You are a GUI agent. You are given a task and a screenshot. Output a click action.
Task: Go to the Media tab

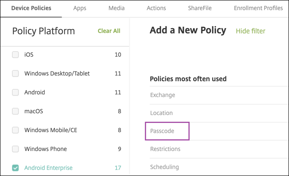116,8
